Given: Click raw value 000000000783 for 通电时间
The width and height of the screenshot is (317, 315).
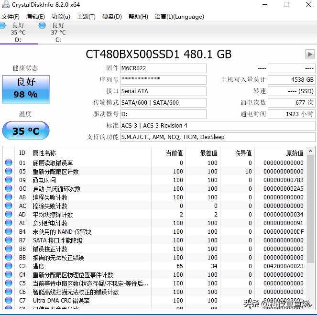Looking at the screenshot, I should 283,180.
